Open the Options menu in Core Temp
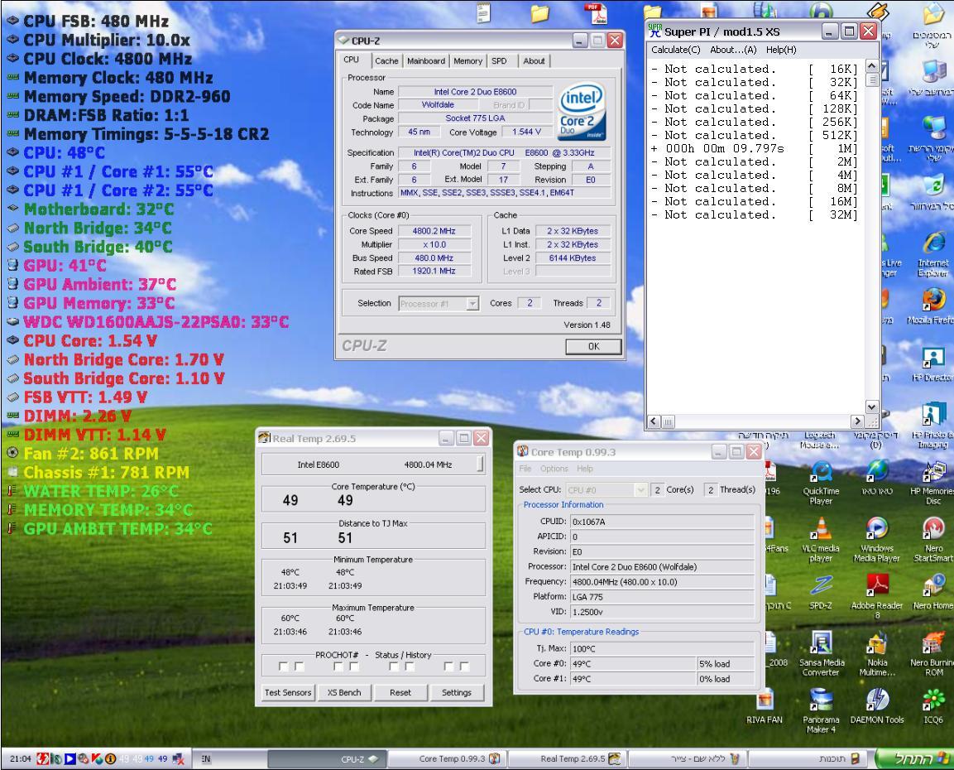 554,469
